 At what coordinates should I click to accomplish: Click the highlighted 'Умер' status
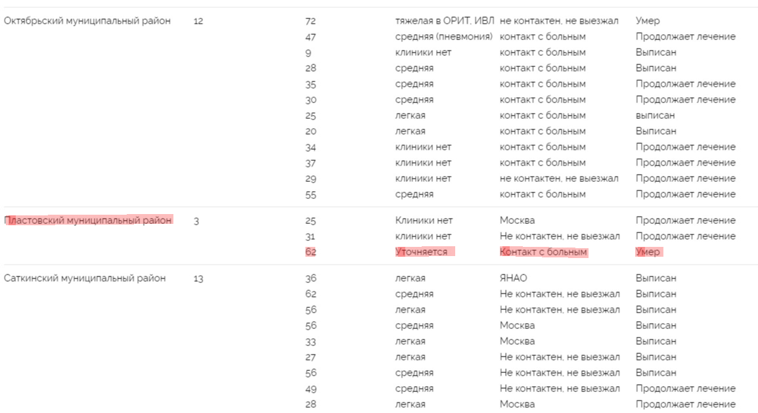648,252
